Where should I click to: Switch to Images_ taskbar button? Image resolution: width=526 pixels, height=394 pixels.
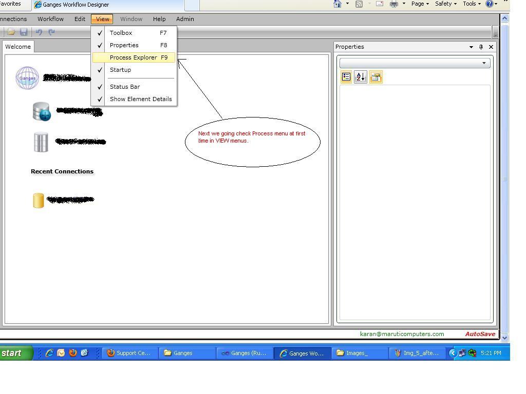coord(359,353)
